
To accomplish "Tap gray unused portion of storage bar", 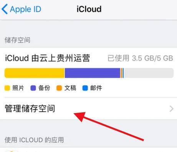I will coord(149,73).
